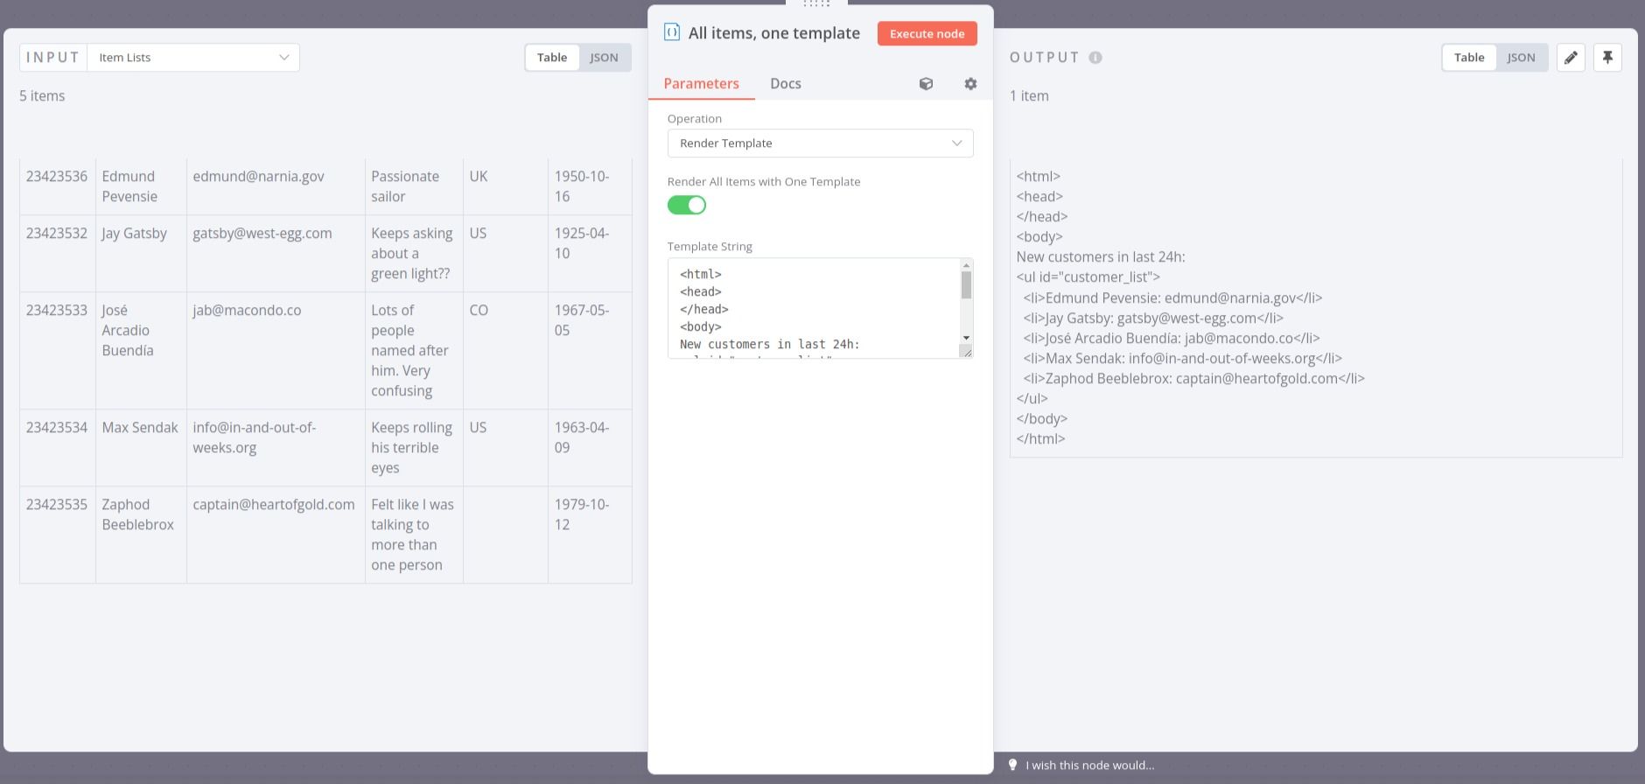Click scroll-down arrow in Template String box
Image resolution: width=1645 pixels, height=784 pixels.
966,338
